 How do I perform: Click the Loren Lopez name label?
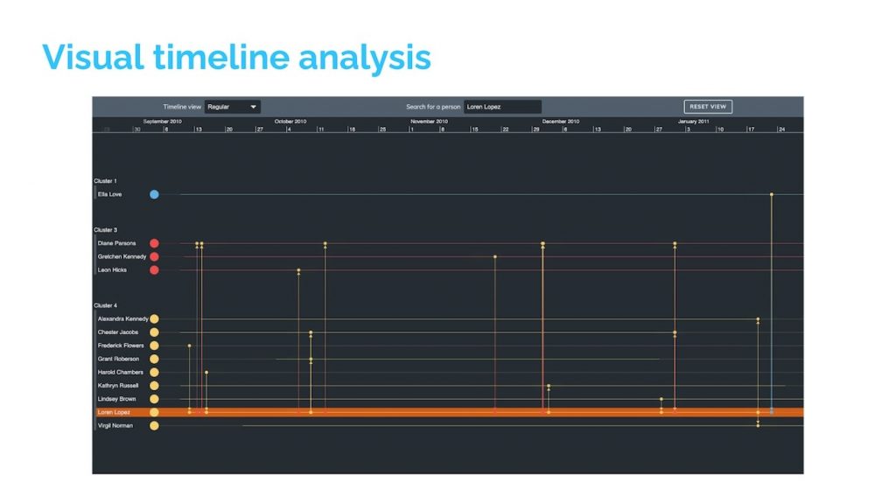(x=115, y=411)
